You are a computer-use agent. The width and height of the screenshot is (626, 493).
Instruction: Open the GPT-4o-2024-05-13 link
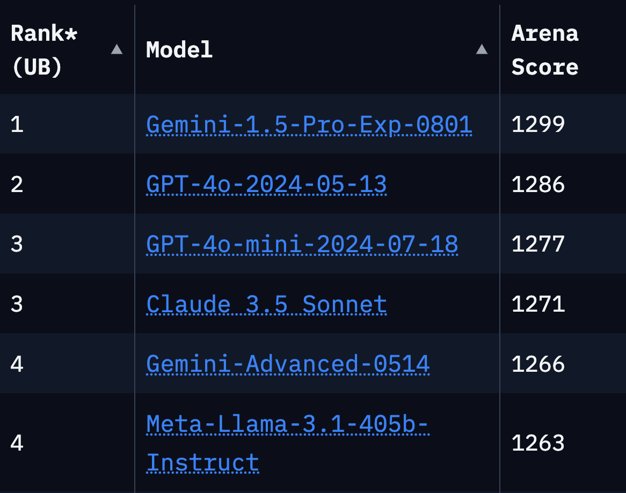[x=266, y=185]
